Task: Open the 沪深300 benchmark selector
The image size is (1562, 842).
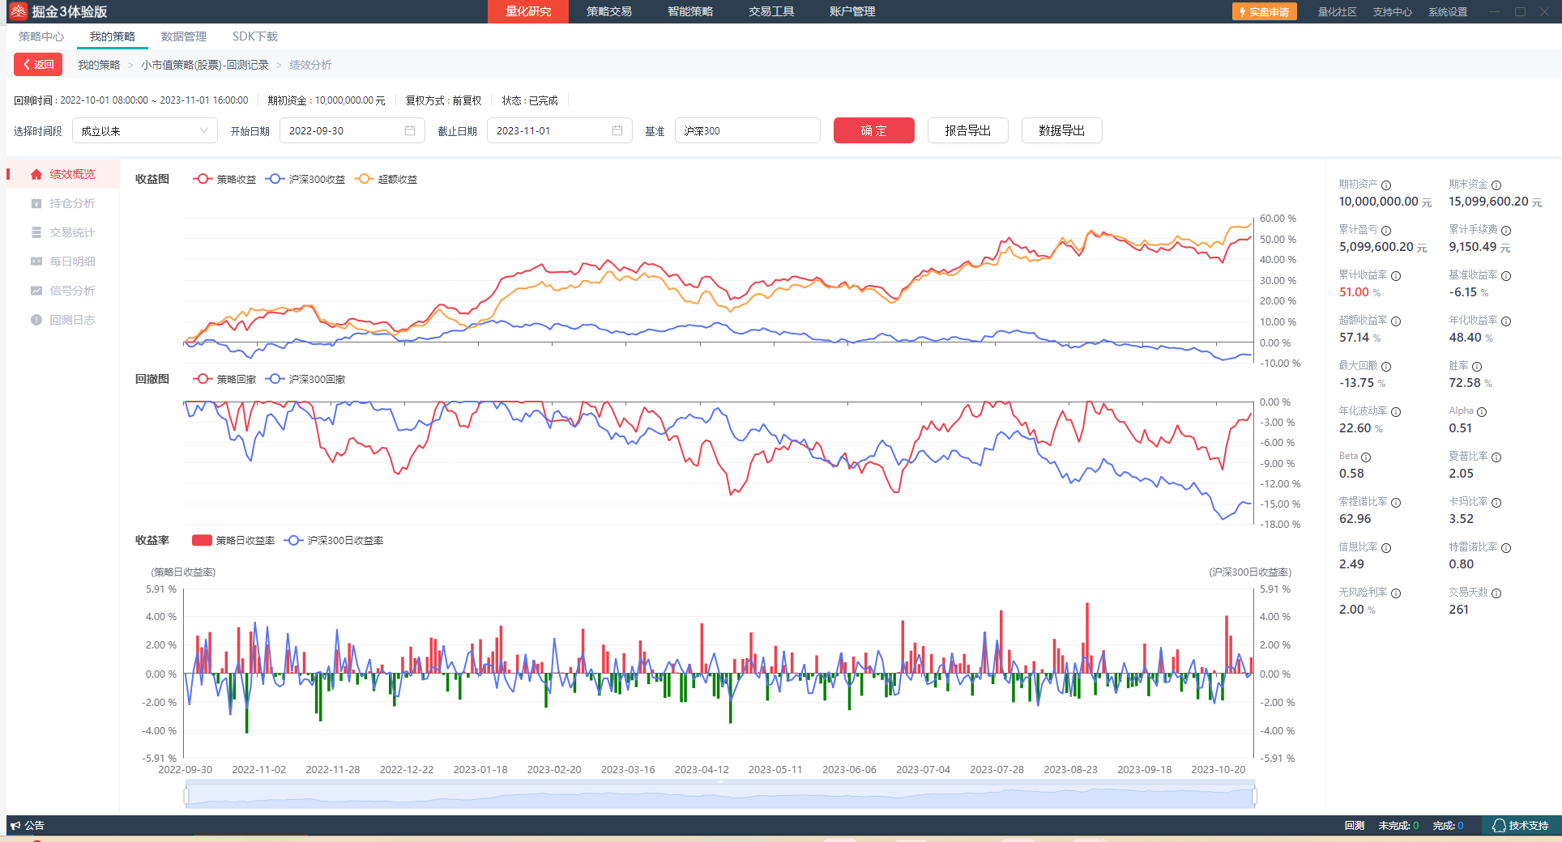Action: (747, 130)
